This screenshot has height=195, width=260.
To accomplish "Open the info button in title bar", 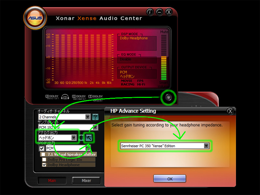I will click(150, 12).
